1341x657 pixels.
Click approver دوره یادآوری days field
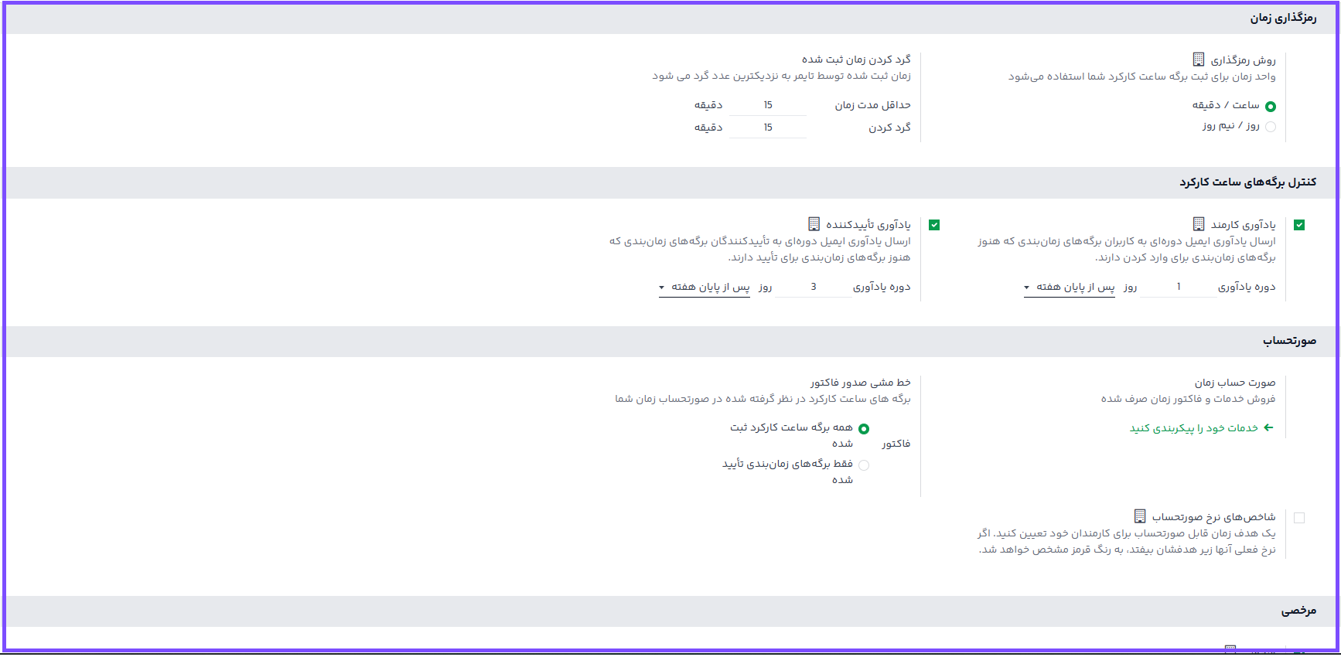(x=813, y=288)
